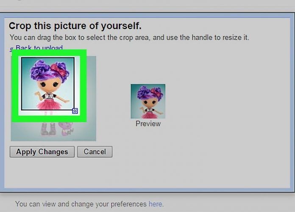Open preferences through the 'here' link
This screenshot has width=295, height=212.
155,204
